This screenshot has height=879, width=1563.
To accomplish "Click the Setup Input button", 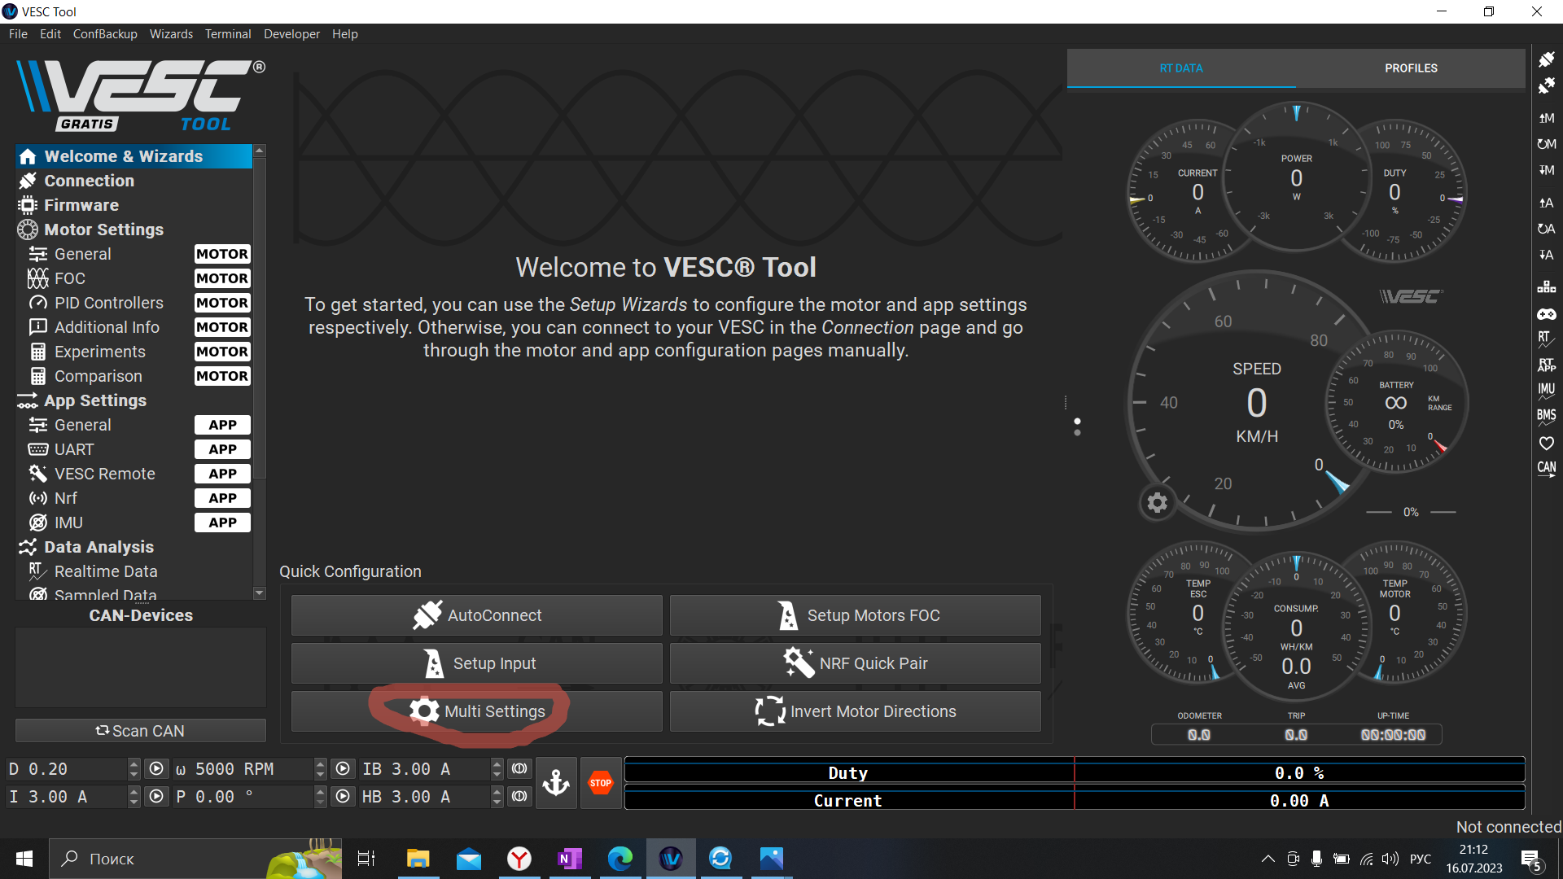I will pyautogui.click(x=477, y=663).
